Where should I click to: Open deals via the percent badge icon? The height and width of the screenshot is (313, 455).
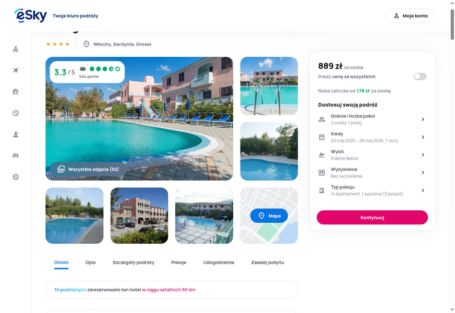coord(16,177)
